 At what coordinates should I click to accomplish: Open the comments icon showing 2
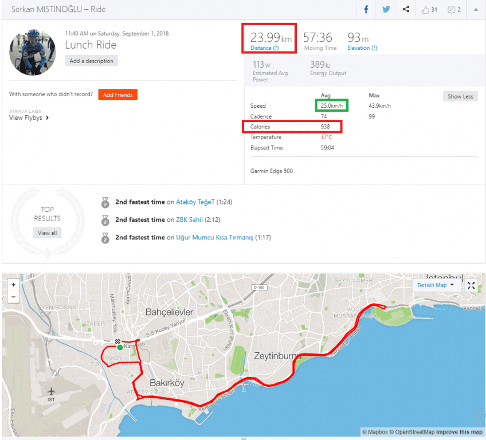tap(454, 9)
